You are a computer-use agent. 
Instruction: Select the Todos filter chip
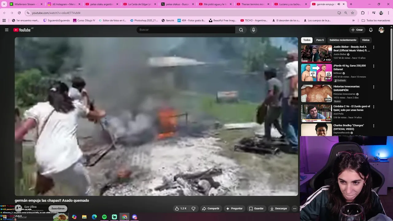pyautogui.click(x=307, y=40)
